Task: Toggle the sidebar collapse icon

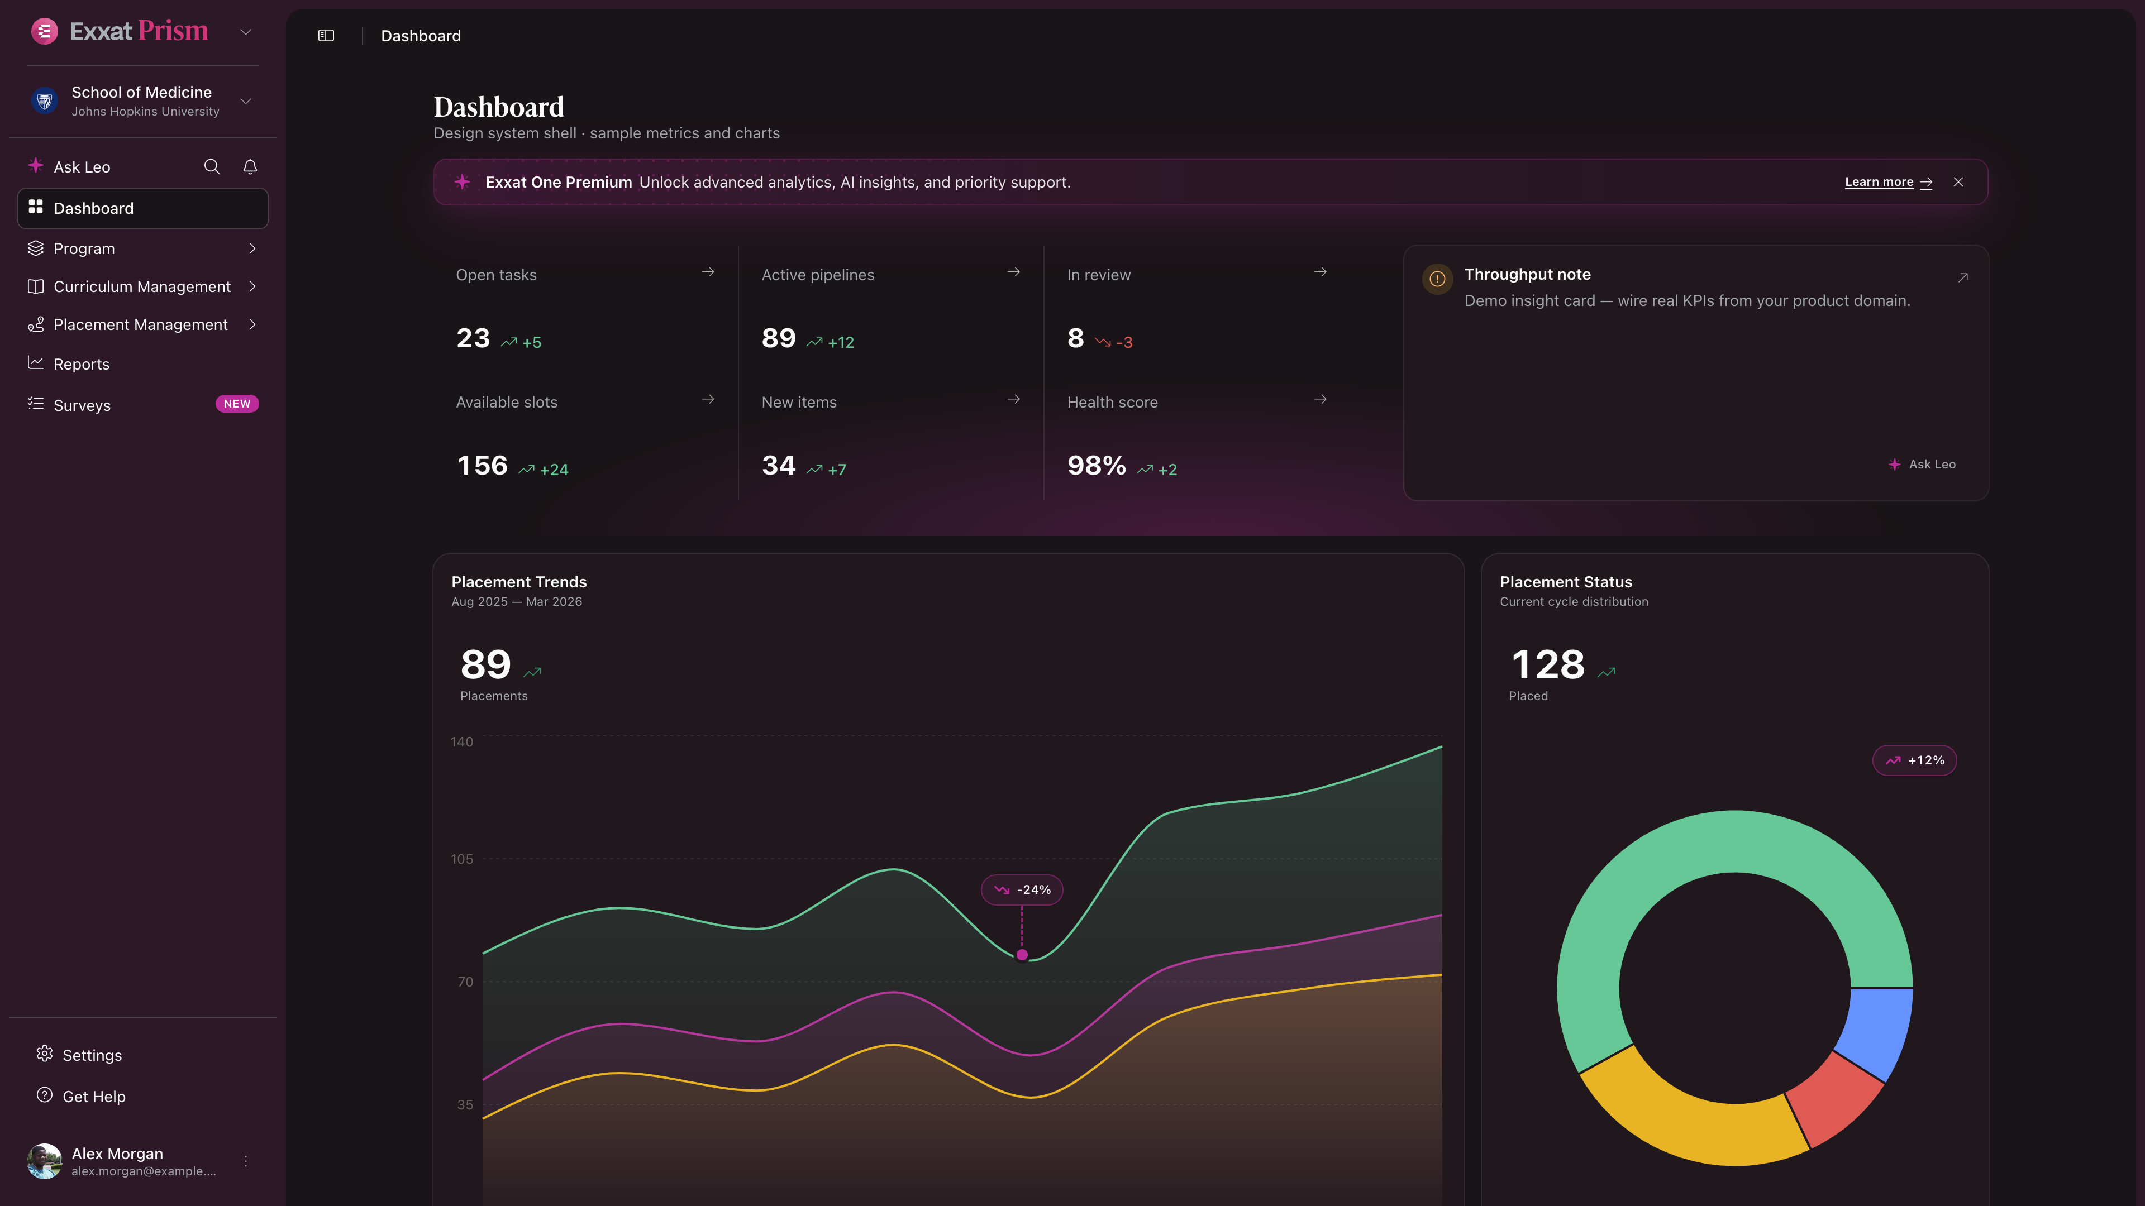Action: click(326, 36)
